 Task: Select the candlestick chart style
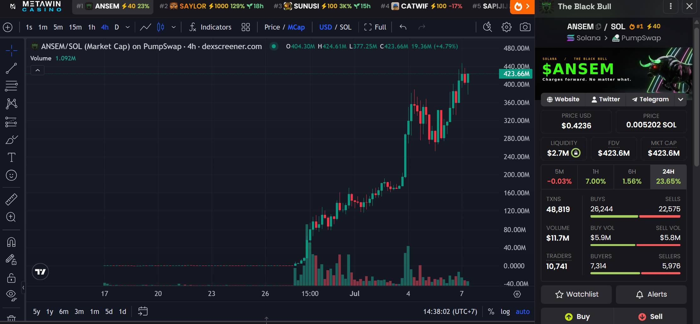(161, 27)
